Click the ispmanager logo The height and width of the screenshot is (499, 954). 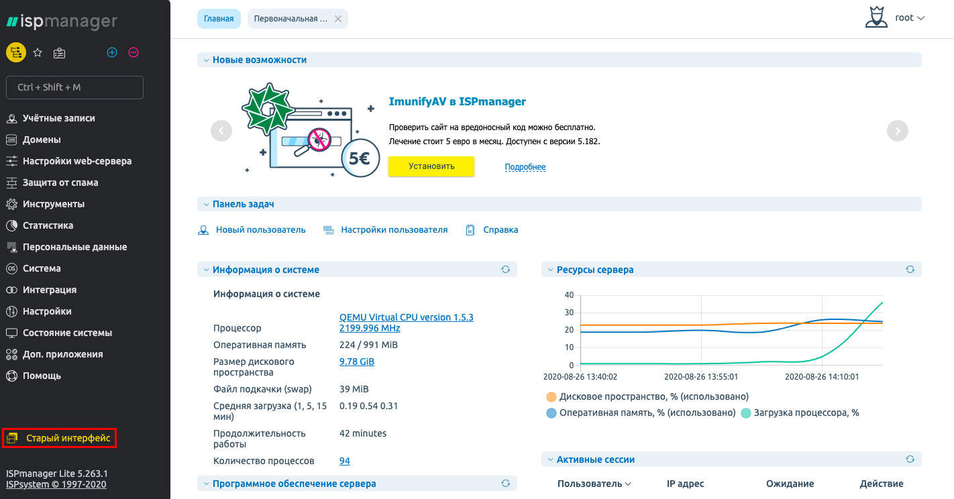click(62, 21)
